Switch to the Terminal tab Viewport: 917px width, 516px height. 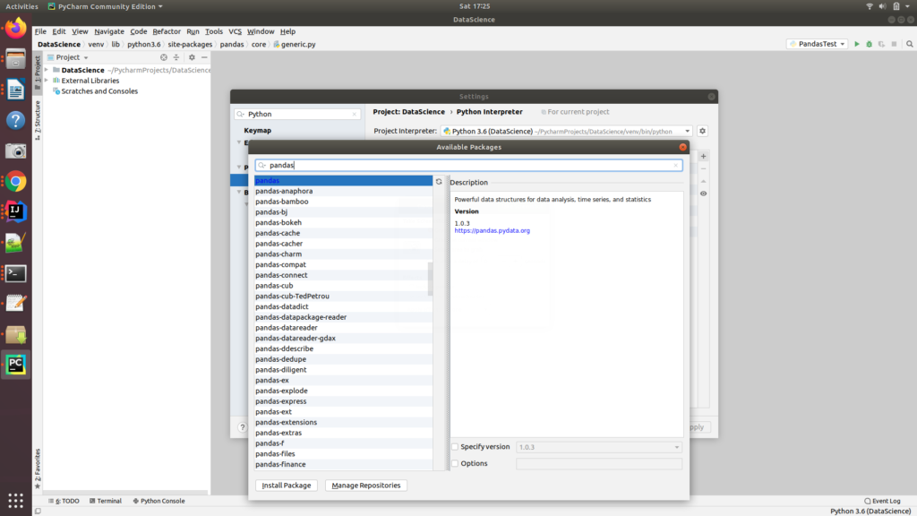click(105, 501)
